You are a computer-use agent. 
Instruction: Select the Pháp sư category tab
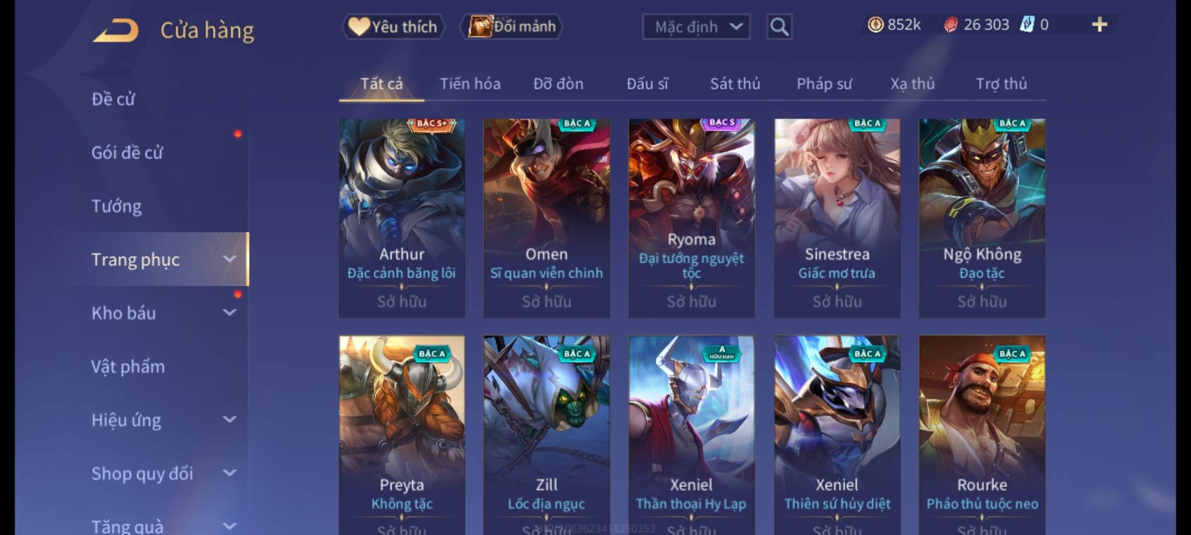point(824,84)
